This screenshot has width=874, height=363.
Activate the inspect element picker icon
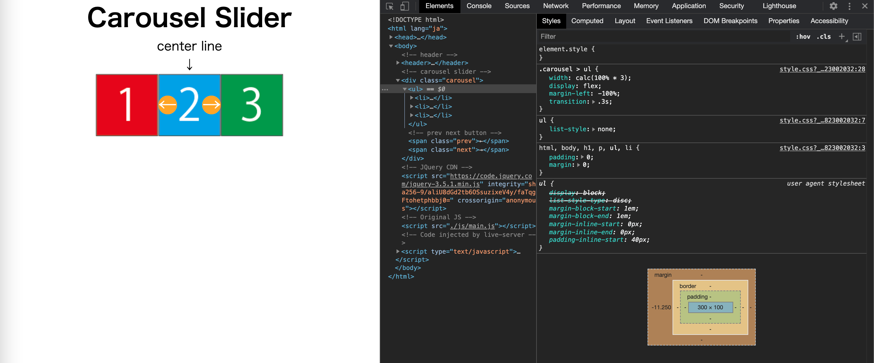pyautogui.click(x=389, y=6)
